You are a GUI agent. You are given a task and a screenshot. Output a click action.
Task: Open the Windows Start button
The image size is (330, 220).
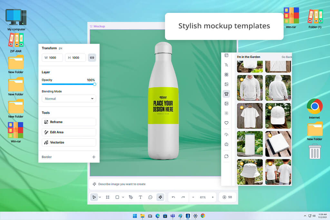135,216
